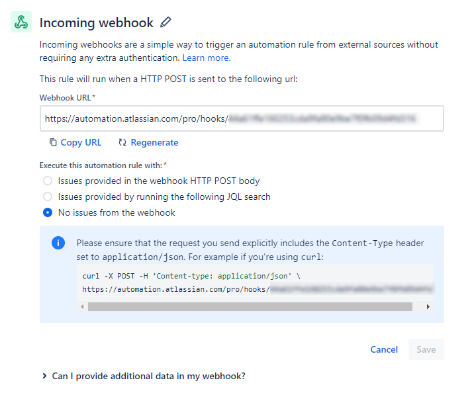Click the regenerate arrows icon
Viewport: 472px width, 395px height.
(x=122, y=142)
